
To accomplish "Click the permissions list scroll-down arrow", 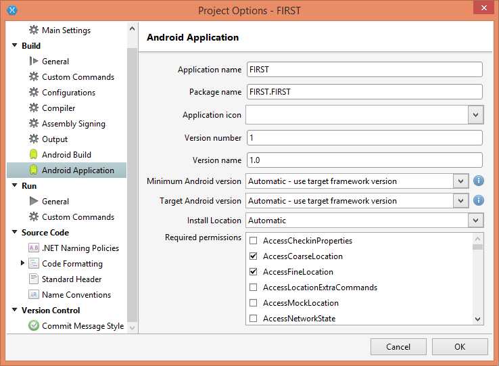I will click(x=477, y=319).
